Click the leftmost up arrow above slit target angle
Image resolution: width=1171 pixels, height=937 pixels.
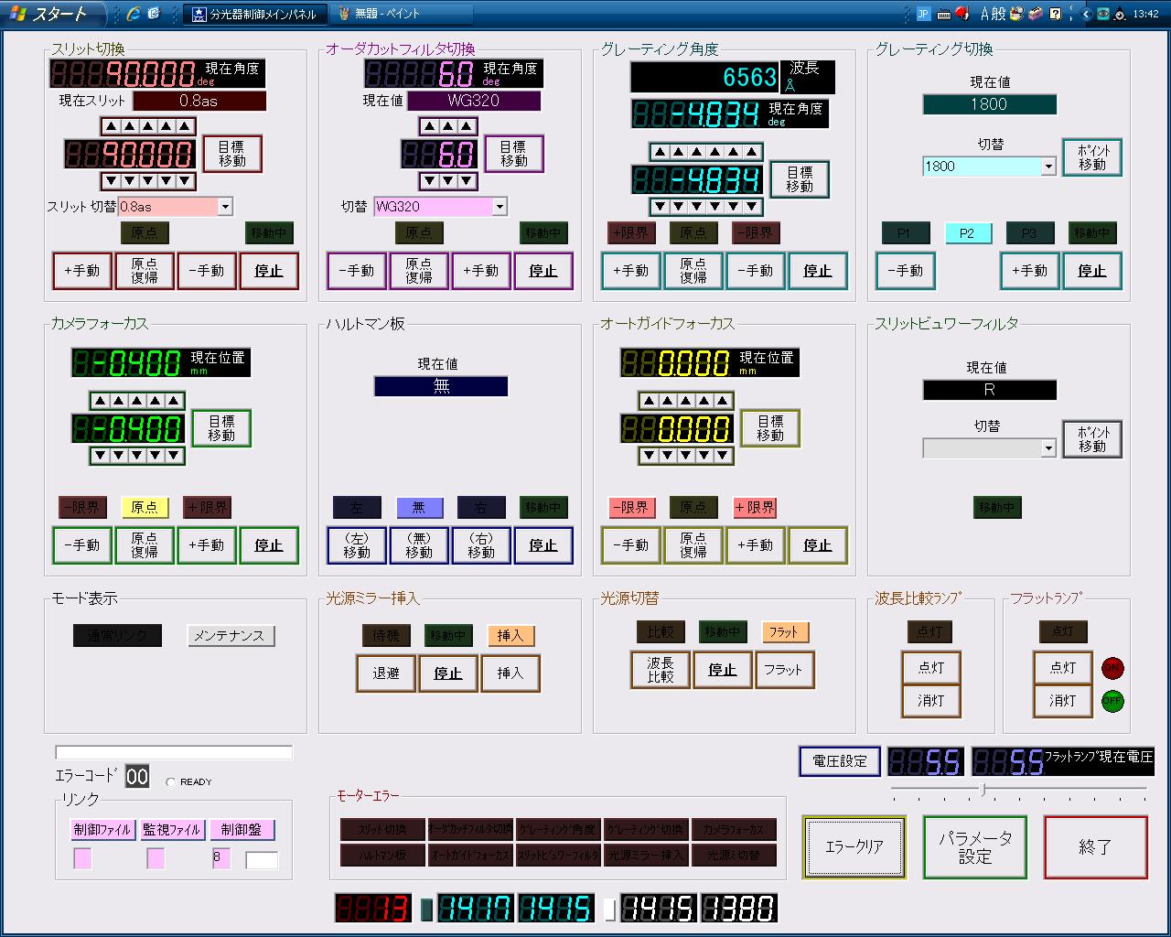coord(111,126)
